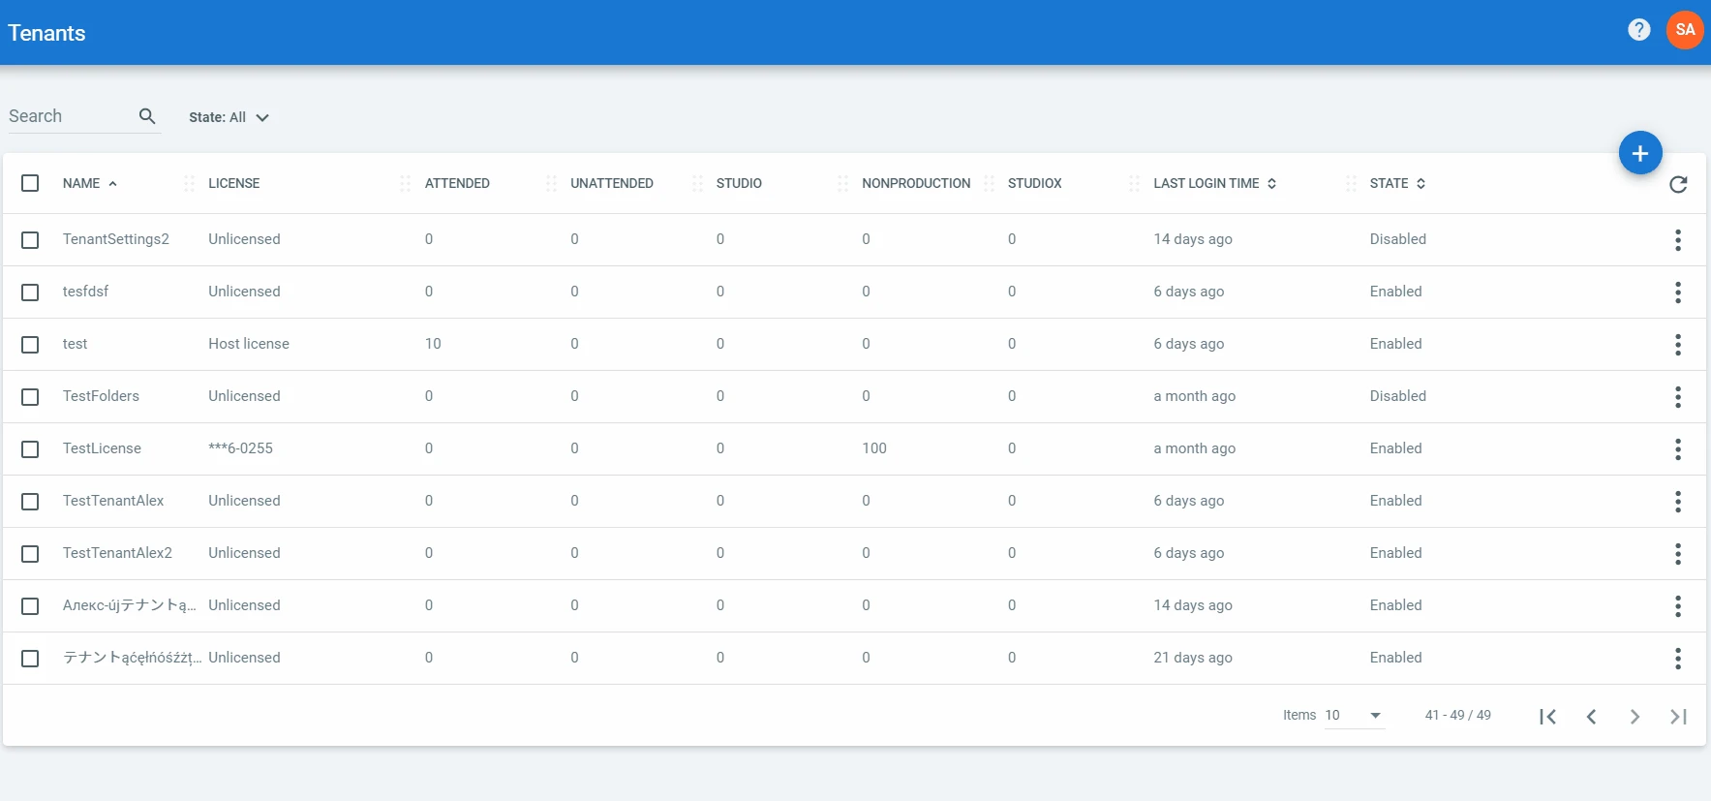
Task: Add a new tenant with plus button
Action: [1640, 153]
